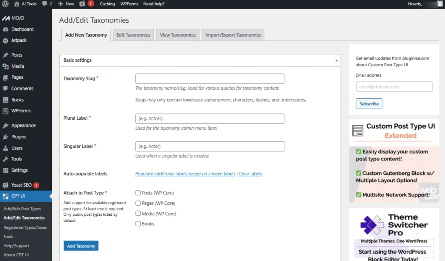Check the Posts (WP Core) checkbox
Viewport: 445px width, 261px height.
click(138, 193)
